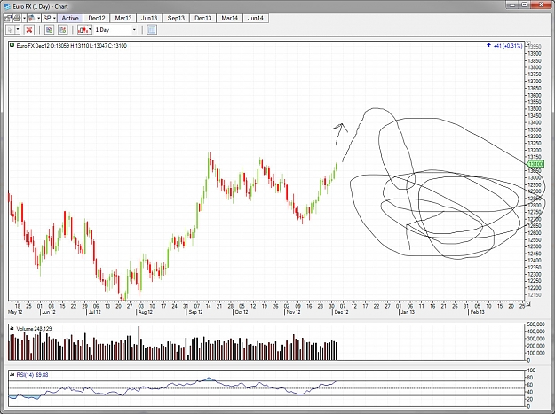Image resolution: width=555 pixels, height=414 pixels.
Task: Click the RSI(14) 69.88 label
Action: click(x=32, y=374)
